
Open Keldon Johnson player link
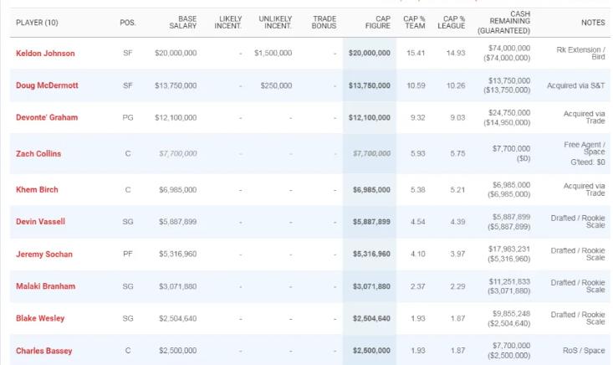coord(45,54)
